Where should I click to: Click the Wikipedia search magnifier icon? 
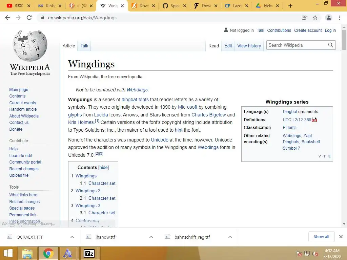[x=331, y=45]
